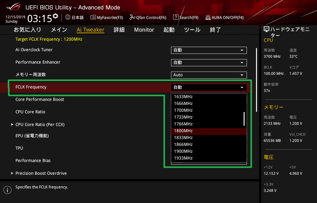Expand CPU Core Ratio (Per CCX)
The width and height of the screenshot is (317, 203).
[40, 124]
